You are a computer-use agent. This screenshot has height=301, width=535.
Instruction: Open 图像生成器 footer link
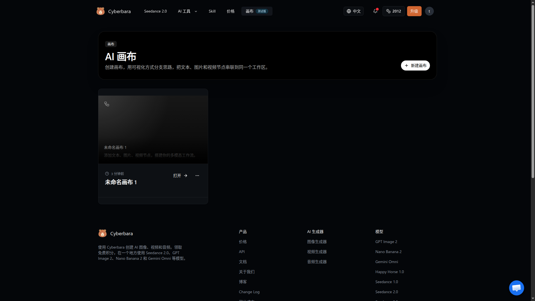(x=317, y=242)
